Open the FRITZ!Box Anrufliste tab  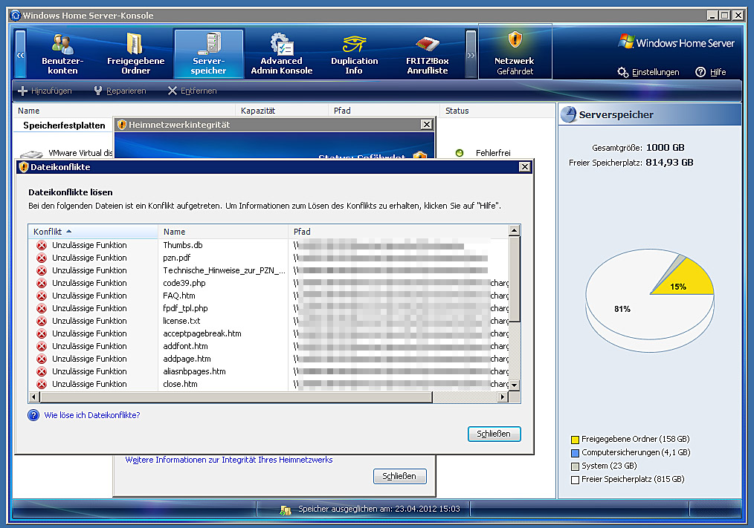coord(427,53)
